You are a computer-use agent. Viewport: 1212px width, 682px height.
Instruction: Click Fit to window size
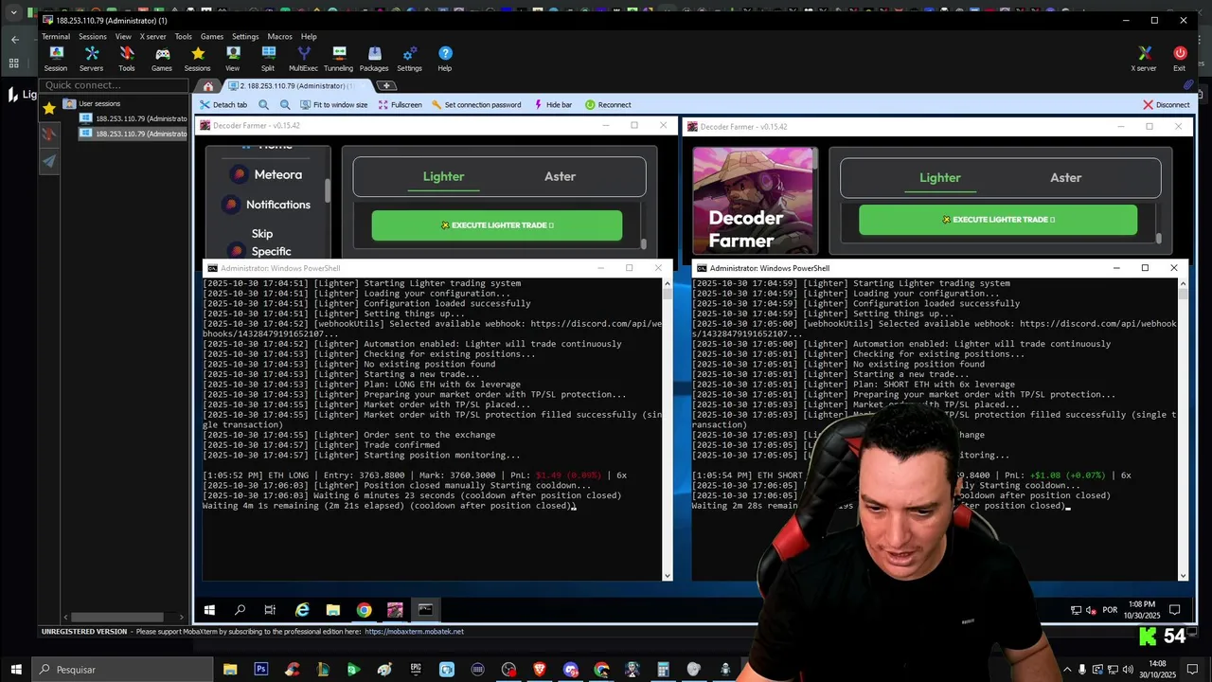(x=333, y=105)
